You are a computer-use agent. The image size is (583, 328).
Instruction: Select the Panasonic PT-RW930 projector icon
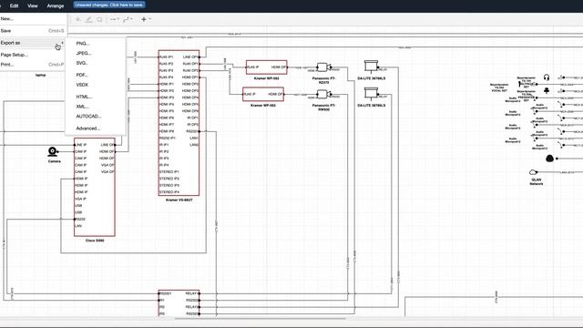pos(323,94)
